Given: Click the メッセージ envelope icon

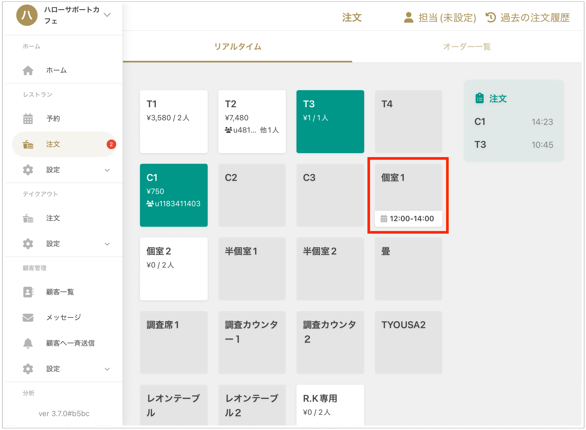Looking at the screenshot, I should 28,317.
